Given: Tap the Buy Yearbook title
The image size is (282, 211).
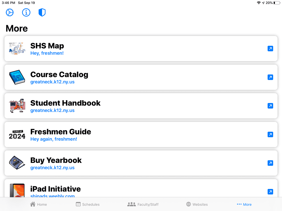Looking at the screenshot, I should coord(56,160).
